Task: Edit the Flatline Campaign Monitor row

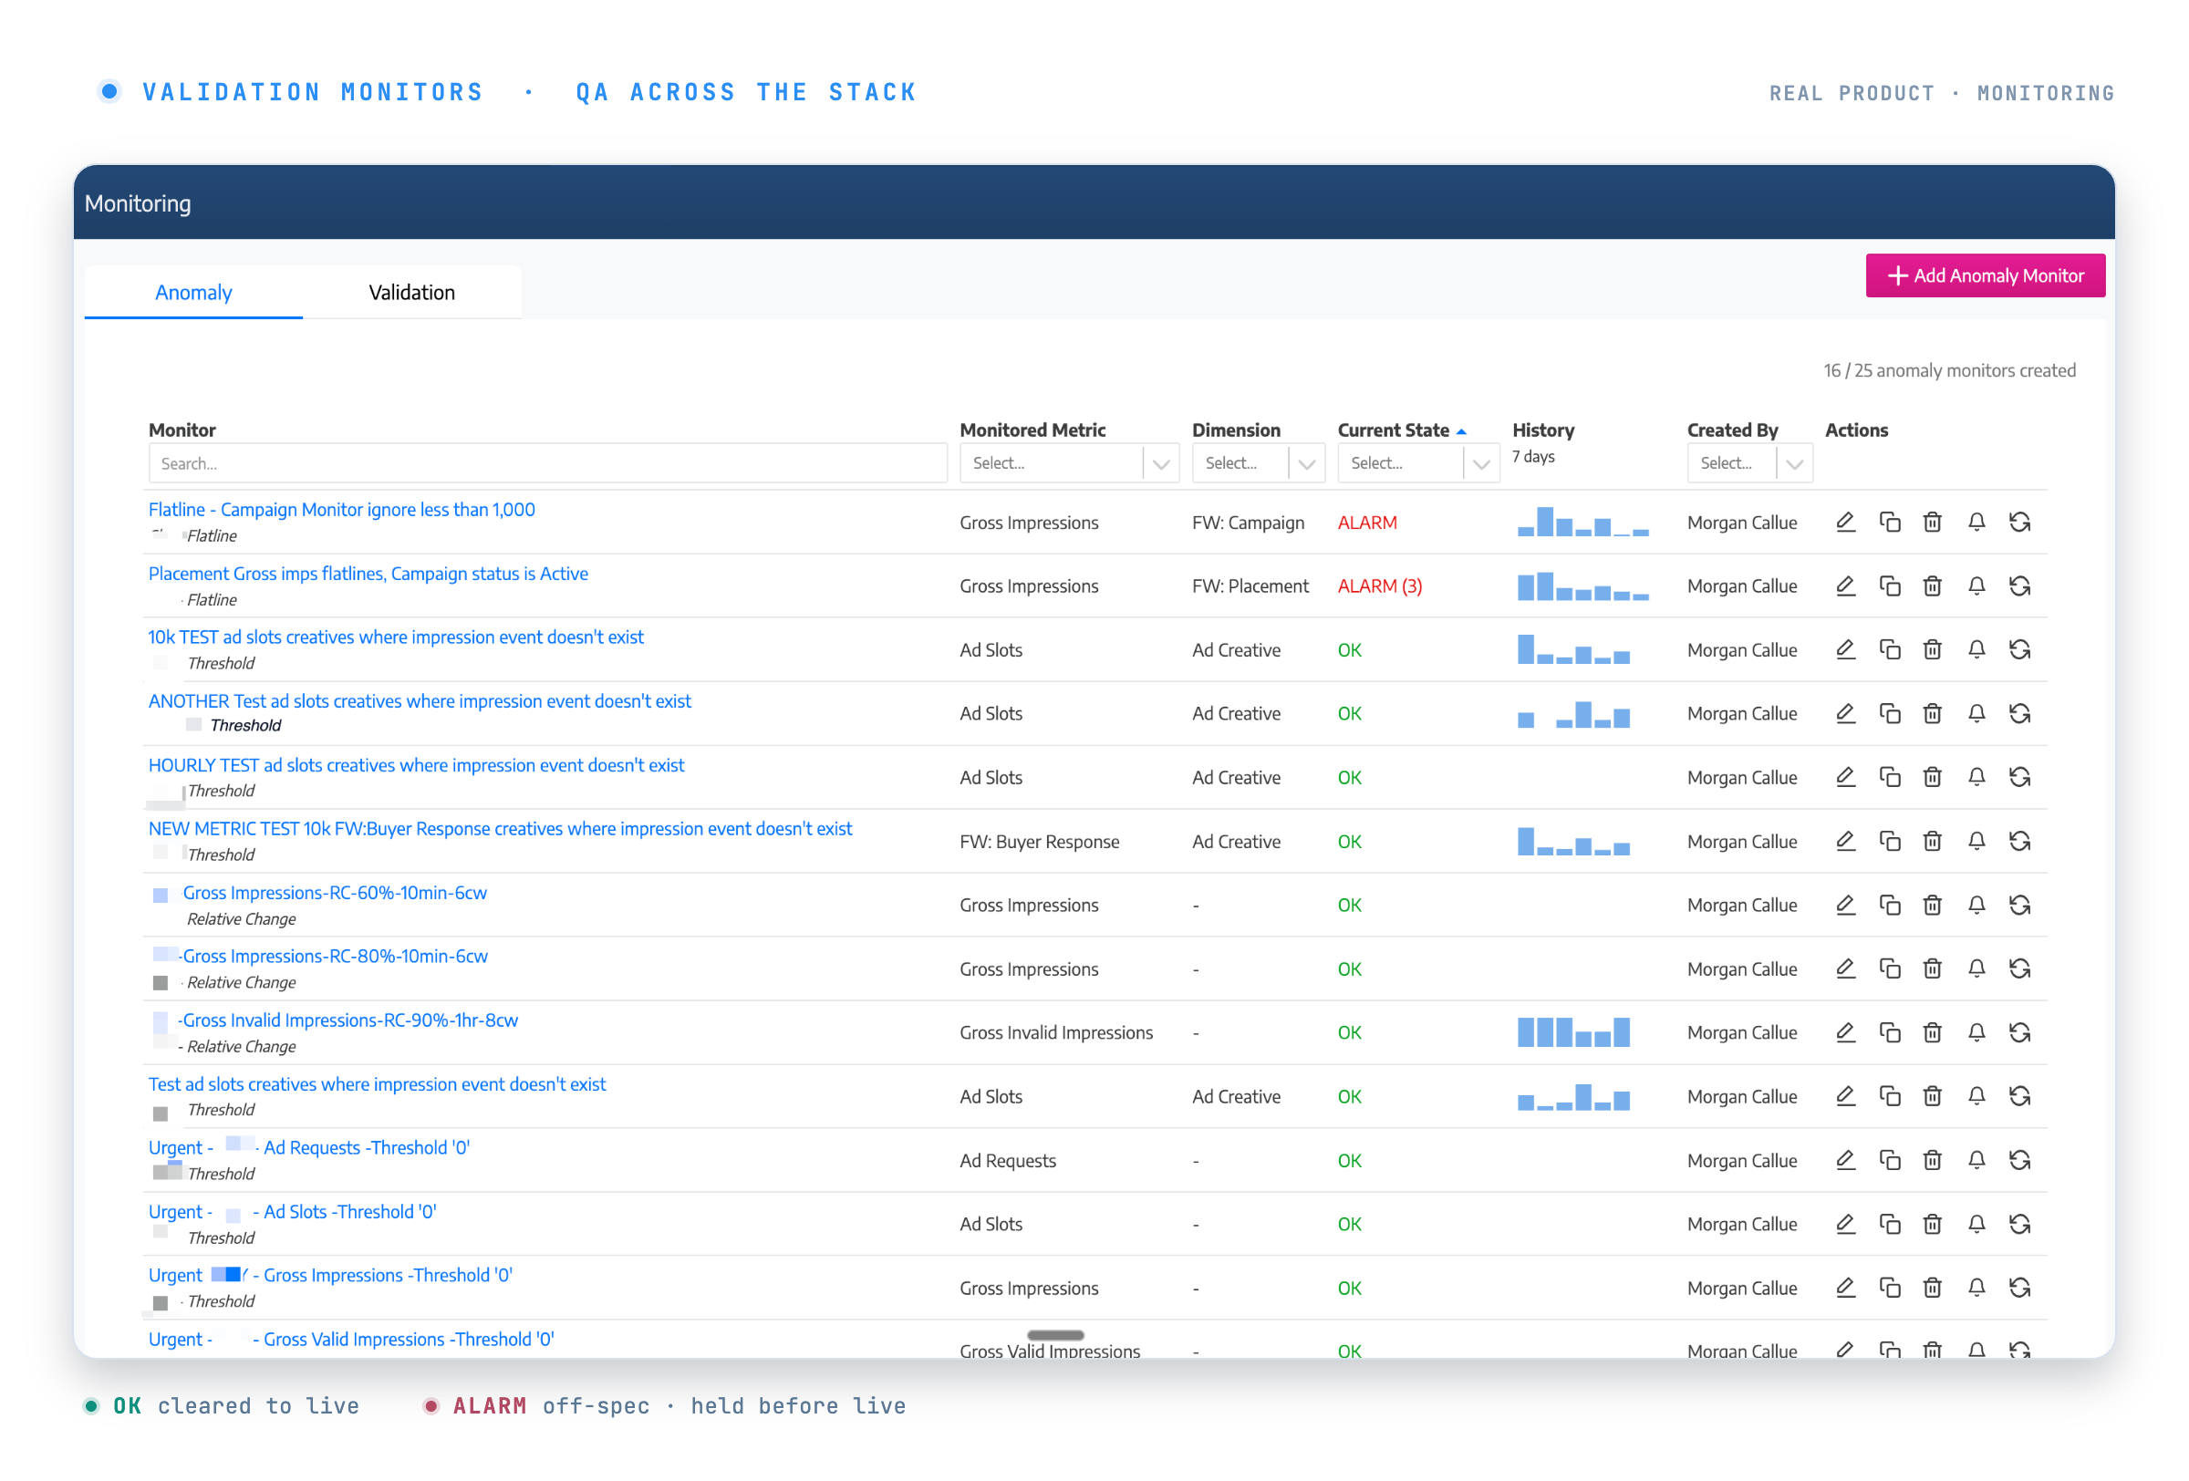Action: [1845, 523]
